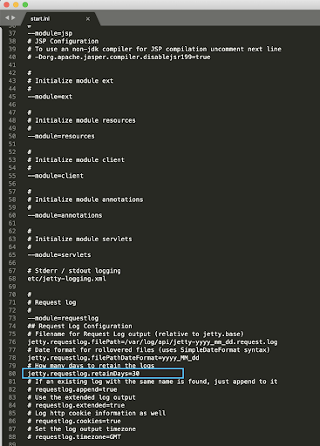Click the --module=servlets line
The height and width of the screenshot is (446, 320).
pos(59,255)
